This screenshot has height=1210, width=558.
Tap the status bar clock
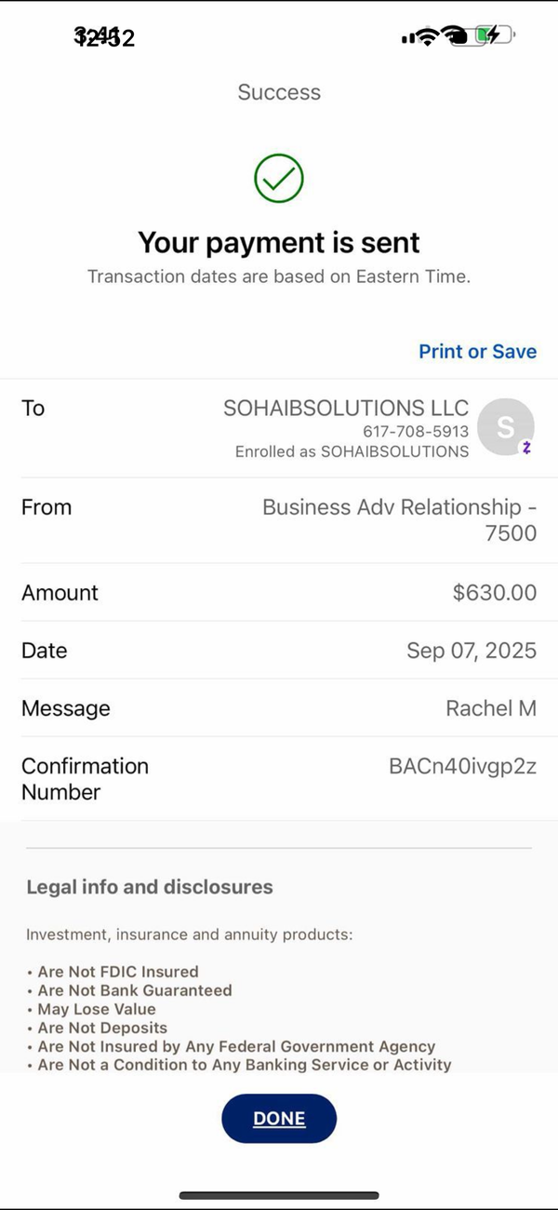pyautogui.click(x=104, y=37)
